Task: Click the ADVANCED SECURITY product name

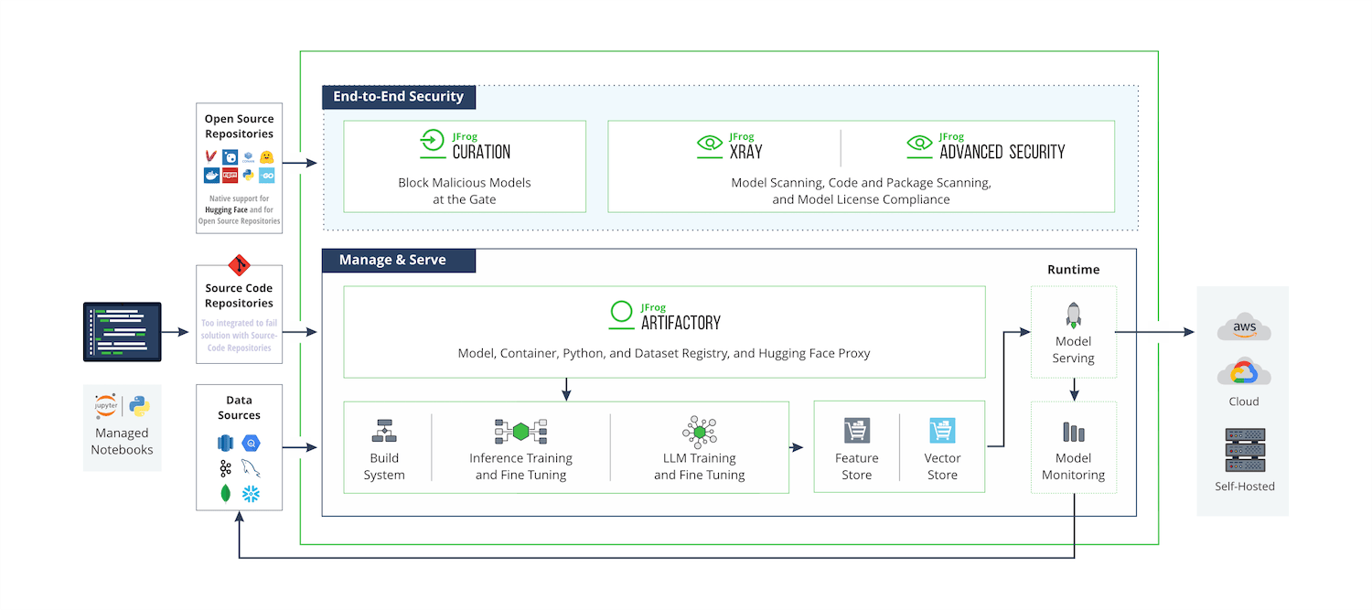Action: coord(1002,152)
